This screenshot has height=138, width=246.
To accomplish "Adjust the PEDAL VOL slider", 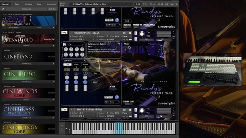I will point(127,27).
